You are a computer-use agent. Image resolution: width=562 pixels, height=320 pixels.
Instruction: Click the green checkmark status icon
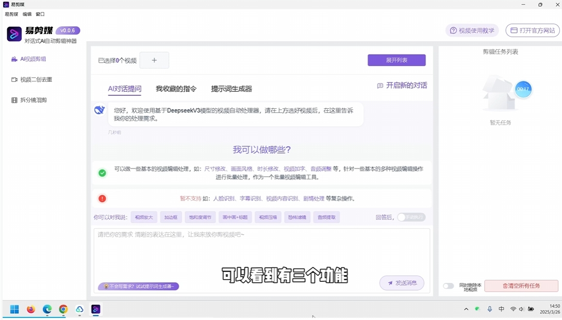click(102, 173)
